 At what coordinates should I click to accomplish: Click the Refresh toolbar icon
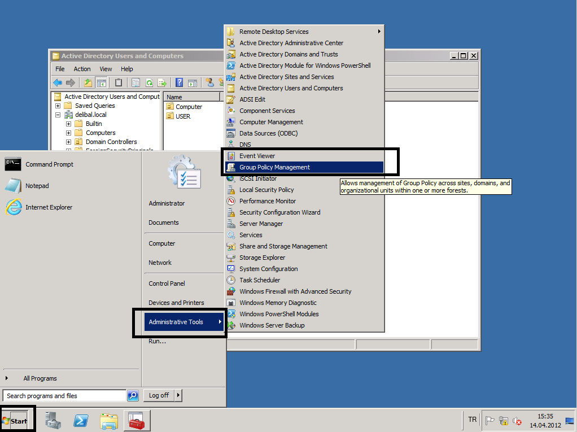[x=149, y=82]
